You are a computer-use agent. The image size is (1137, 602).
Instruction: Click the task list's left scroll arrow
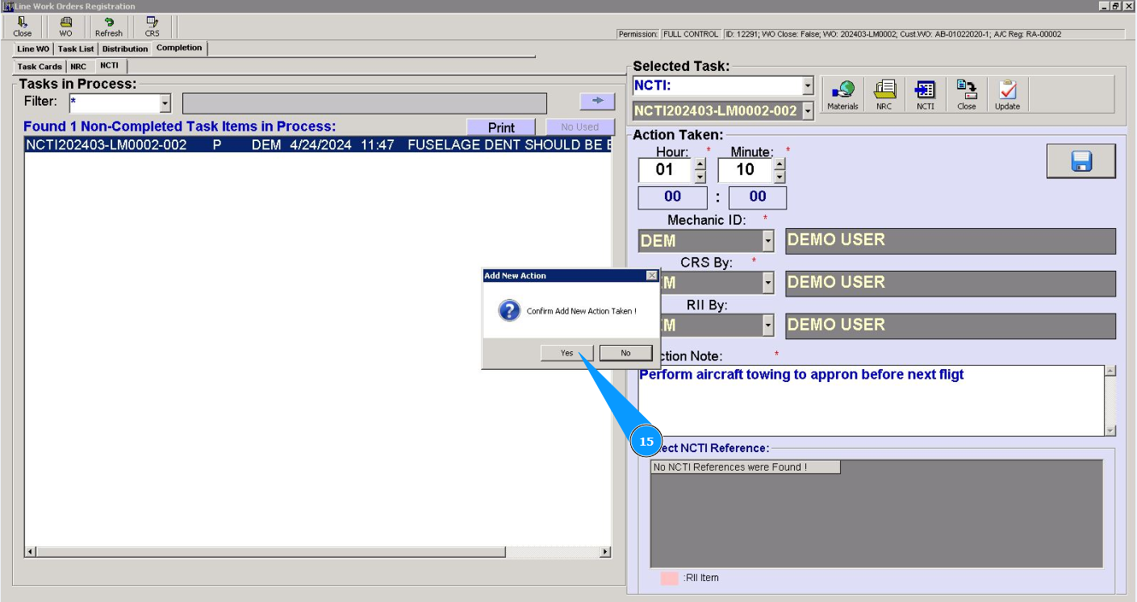tap(31, 552)
